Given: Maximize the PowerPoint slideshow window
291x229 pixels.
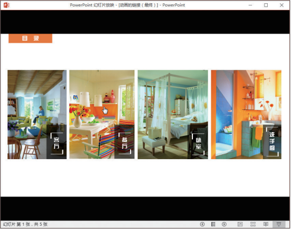Looking at the screenshot, I should pos(266,5).
